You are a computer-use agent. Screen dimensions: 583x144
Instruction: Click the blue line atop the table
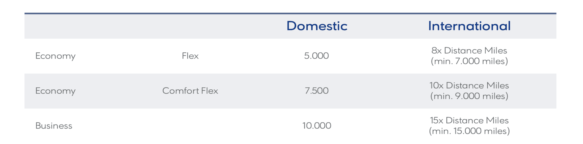290,13
